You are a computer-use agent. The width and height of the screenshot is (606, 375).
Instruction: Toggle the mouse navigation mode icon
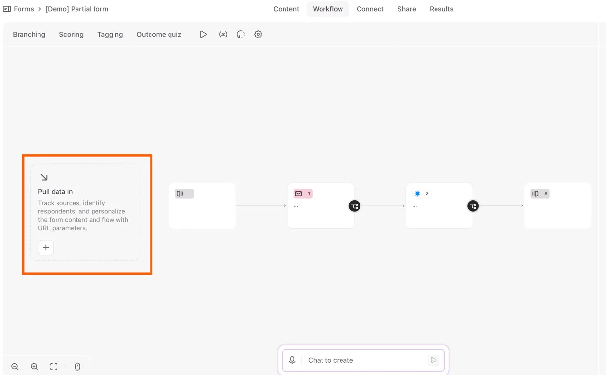[x=77, y=367]
